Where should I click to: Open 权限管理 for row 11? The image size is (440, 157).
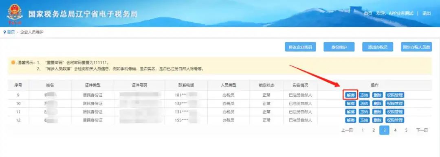pos(394,112)
